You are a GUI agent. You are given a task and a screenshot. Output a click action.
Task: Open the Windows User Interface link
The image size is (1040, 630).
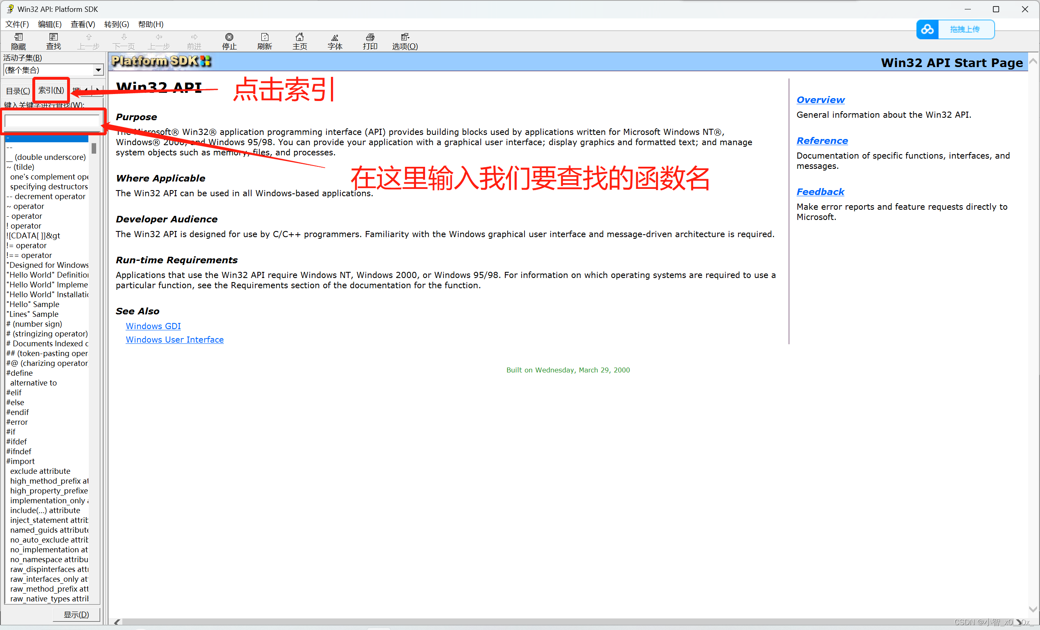[174, 339]
